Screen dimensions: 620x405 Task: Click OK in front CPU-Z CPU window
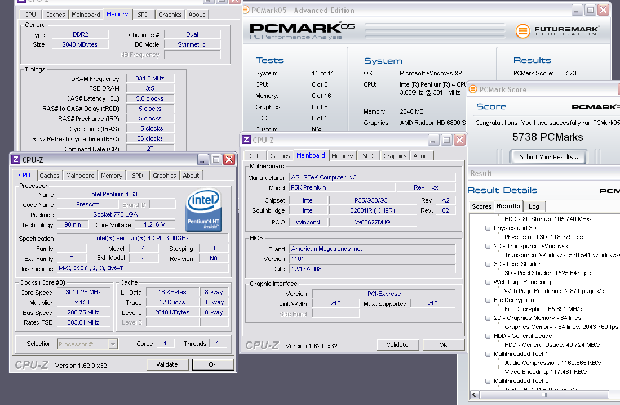(x=212, y=364)
